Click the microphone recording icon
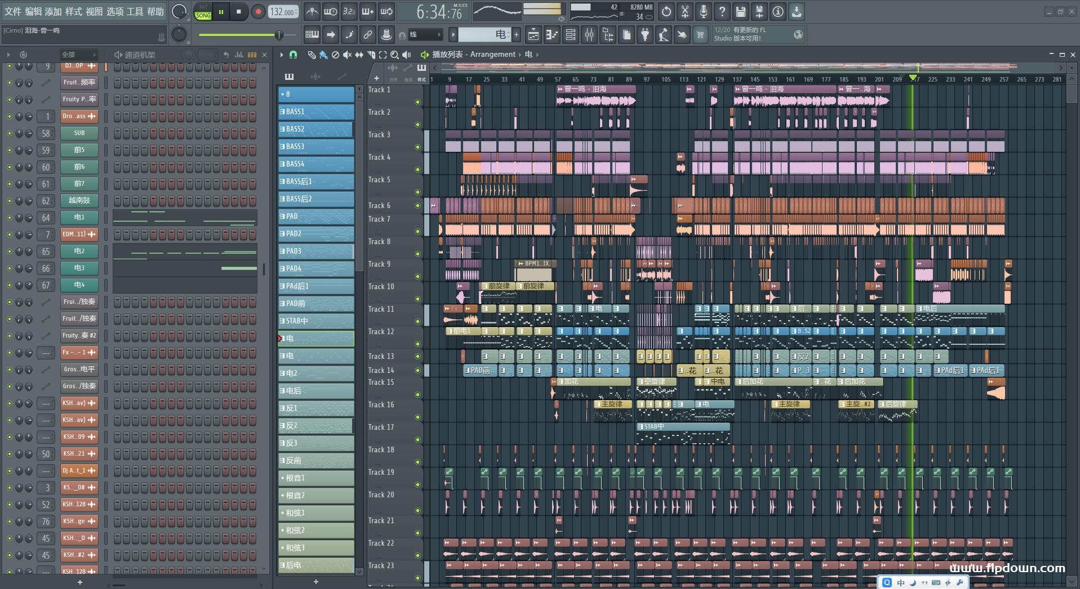Viewport: 1080px width, 589px height. coord(703,11)
